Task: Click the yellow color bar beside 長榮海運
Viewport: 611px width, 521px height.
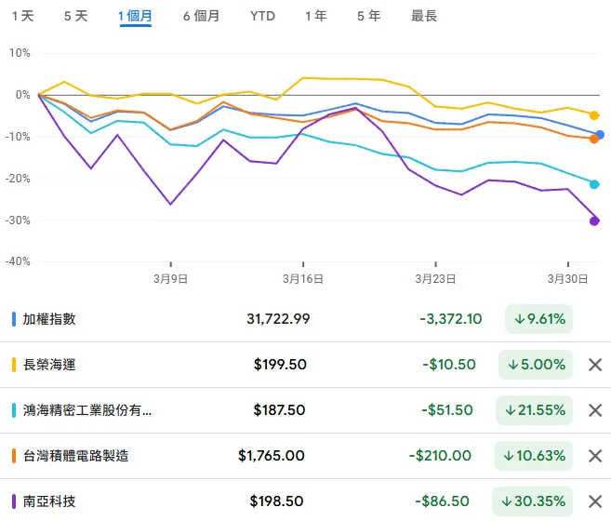Action: tap(14, 365)
